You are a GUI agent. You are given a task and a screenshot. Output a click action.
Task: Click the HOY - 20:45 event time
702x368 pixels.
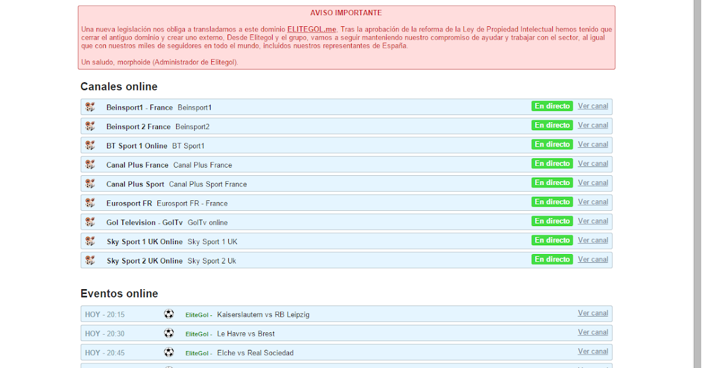pos(105,353)
